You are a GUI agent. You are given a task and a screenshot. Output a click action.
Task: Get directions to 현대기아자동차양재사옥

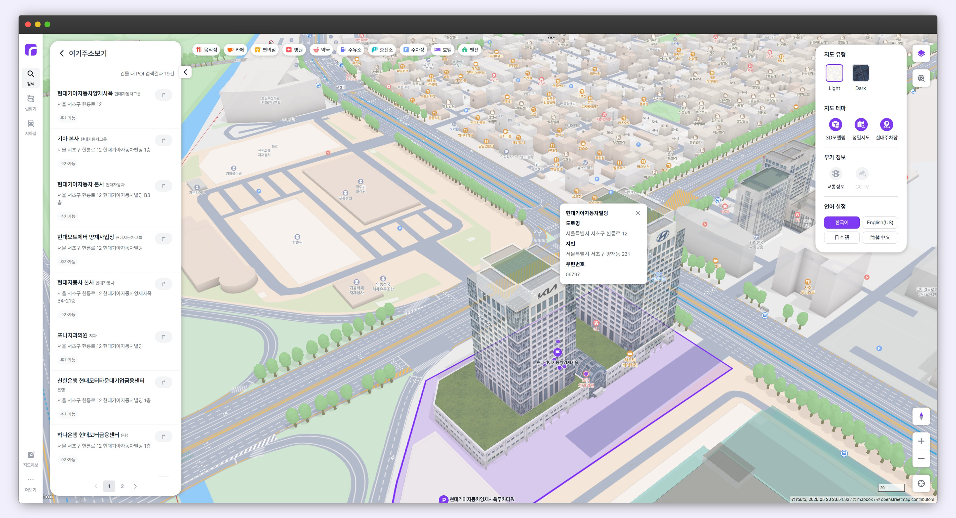(x=163, y=95)
